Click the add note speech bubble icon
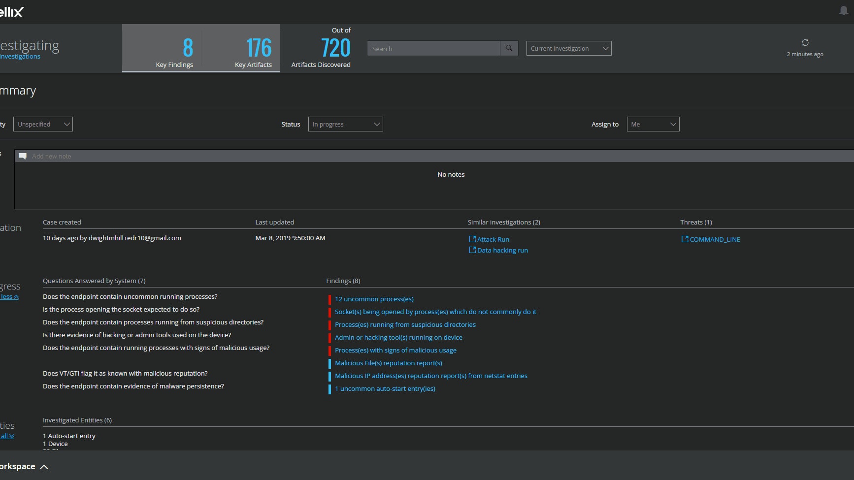Image resolution: width=854 pixels, height=480 pixels. [x=23, y=156]
